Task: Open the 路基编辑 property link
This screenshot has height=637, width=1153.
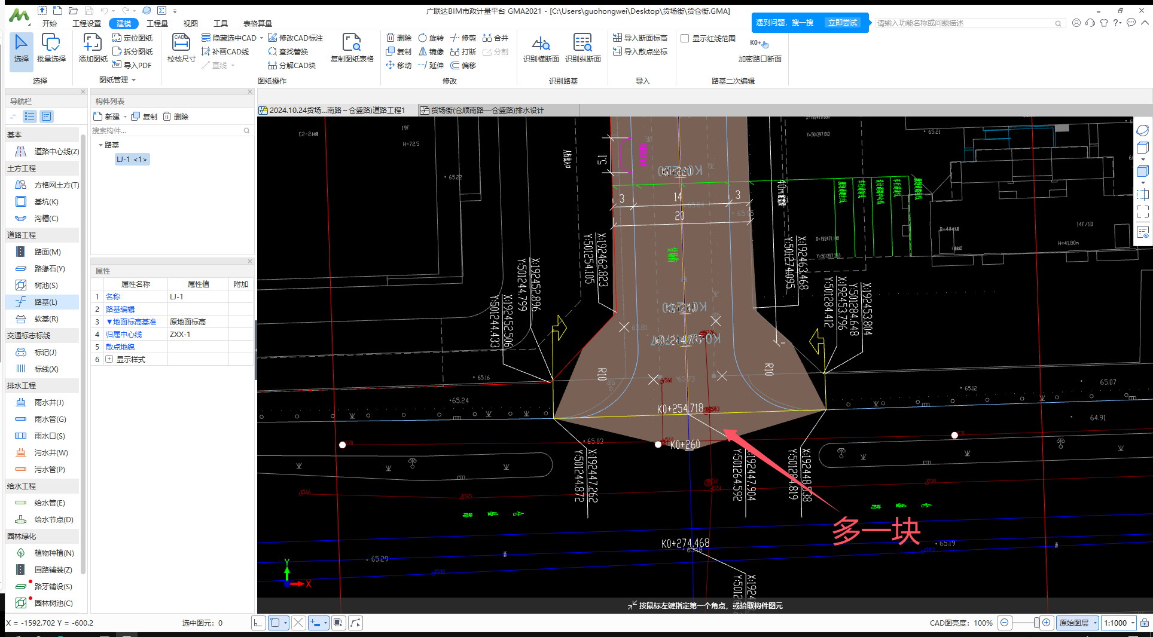Action: (x=120, y=309)
